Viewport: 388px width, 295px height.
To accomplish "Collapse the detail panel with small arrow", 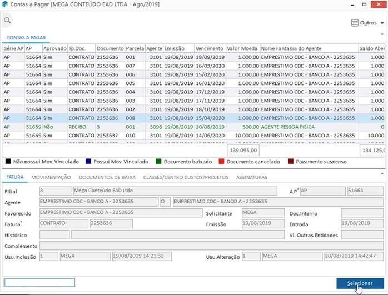I will tap(381, 173).
